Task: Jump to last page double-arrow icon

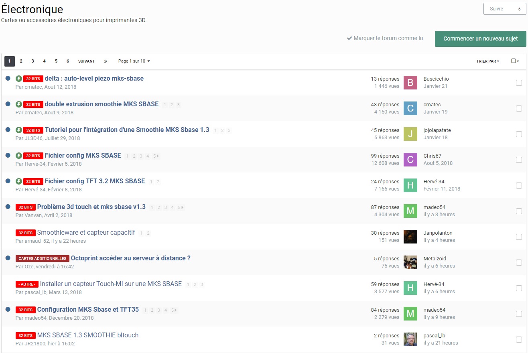Action: 106,61
